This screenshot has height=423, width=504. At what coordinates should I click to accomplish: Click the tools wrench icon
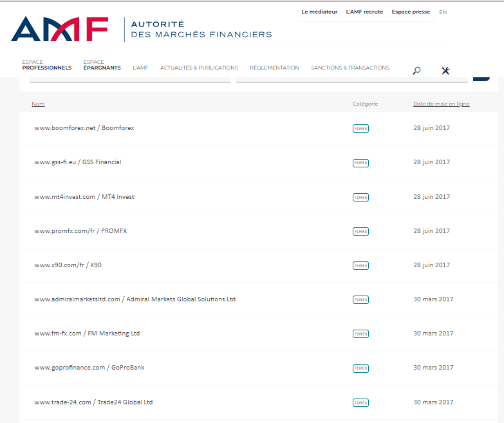pyautogui.click(x=445, y=70)
